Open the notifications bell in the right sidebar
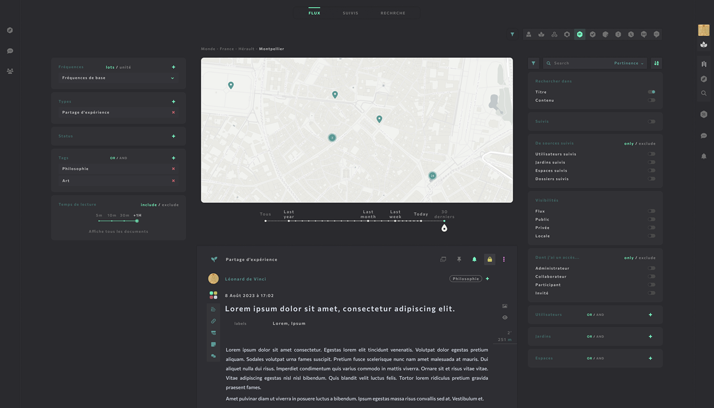Viewport: 714px width, 408px height. pos(704,156)
